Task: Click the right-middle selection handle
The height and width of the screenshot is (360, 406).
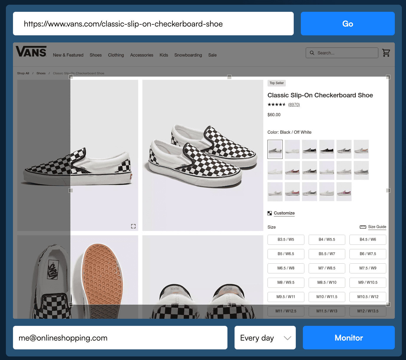Action: (x=388, y=191)
